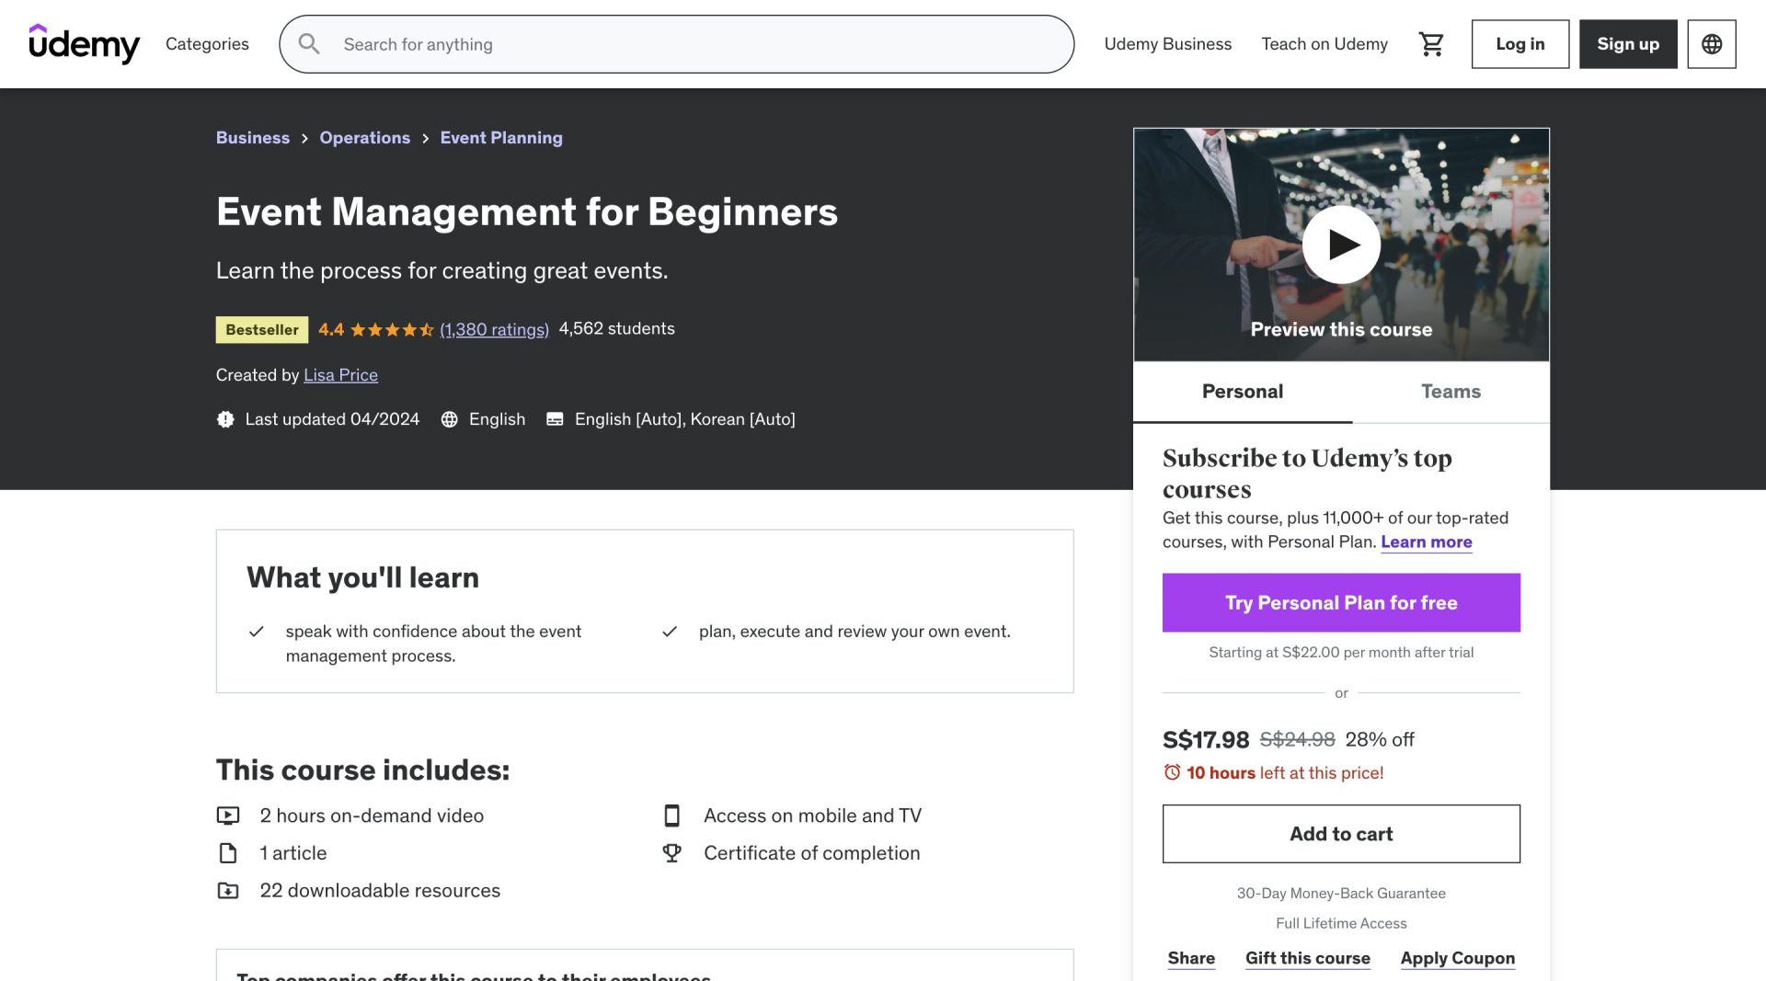Switch to the Teams tab
The width and height of the screenshot is (1766, 981).
1451,391
